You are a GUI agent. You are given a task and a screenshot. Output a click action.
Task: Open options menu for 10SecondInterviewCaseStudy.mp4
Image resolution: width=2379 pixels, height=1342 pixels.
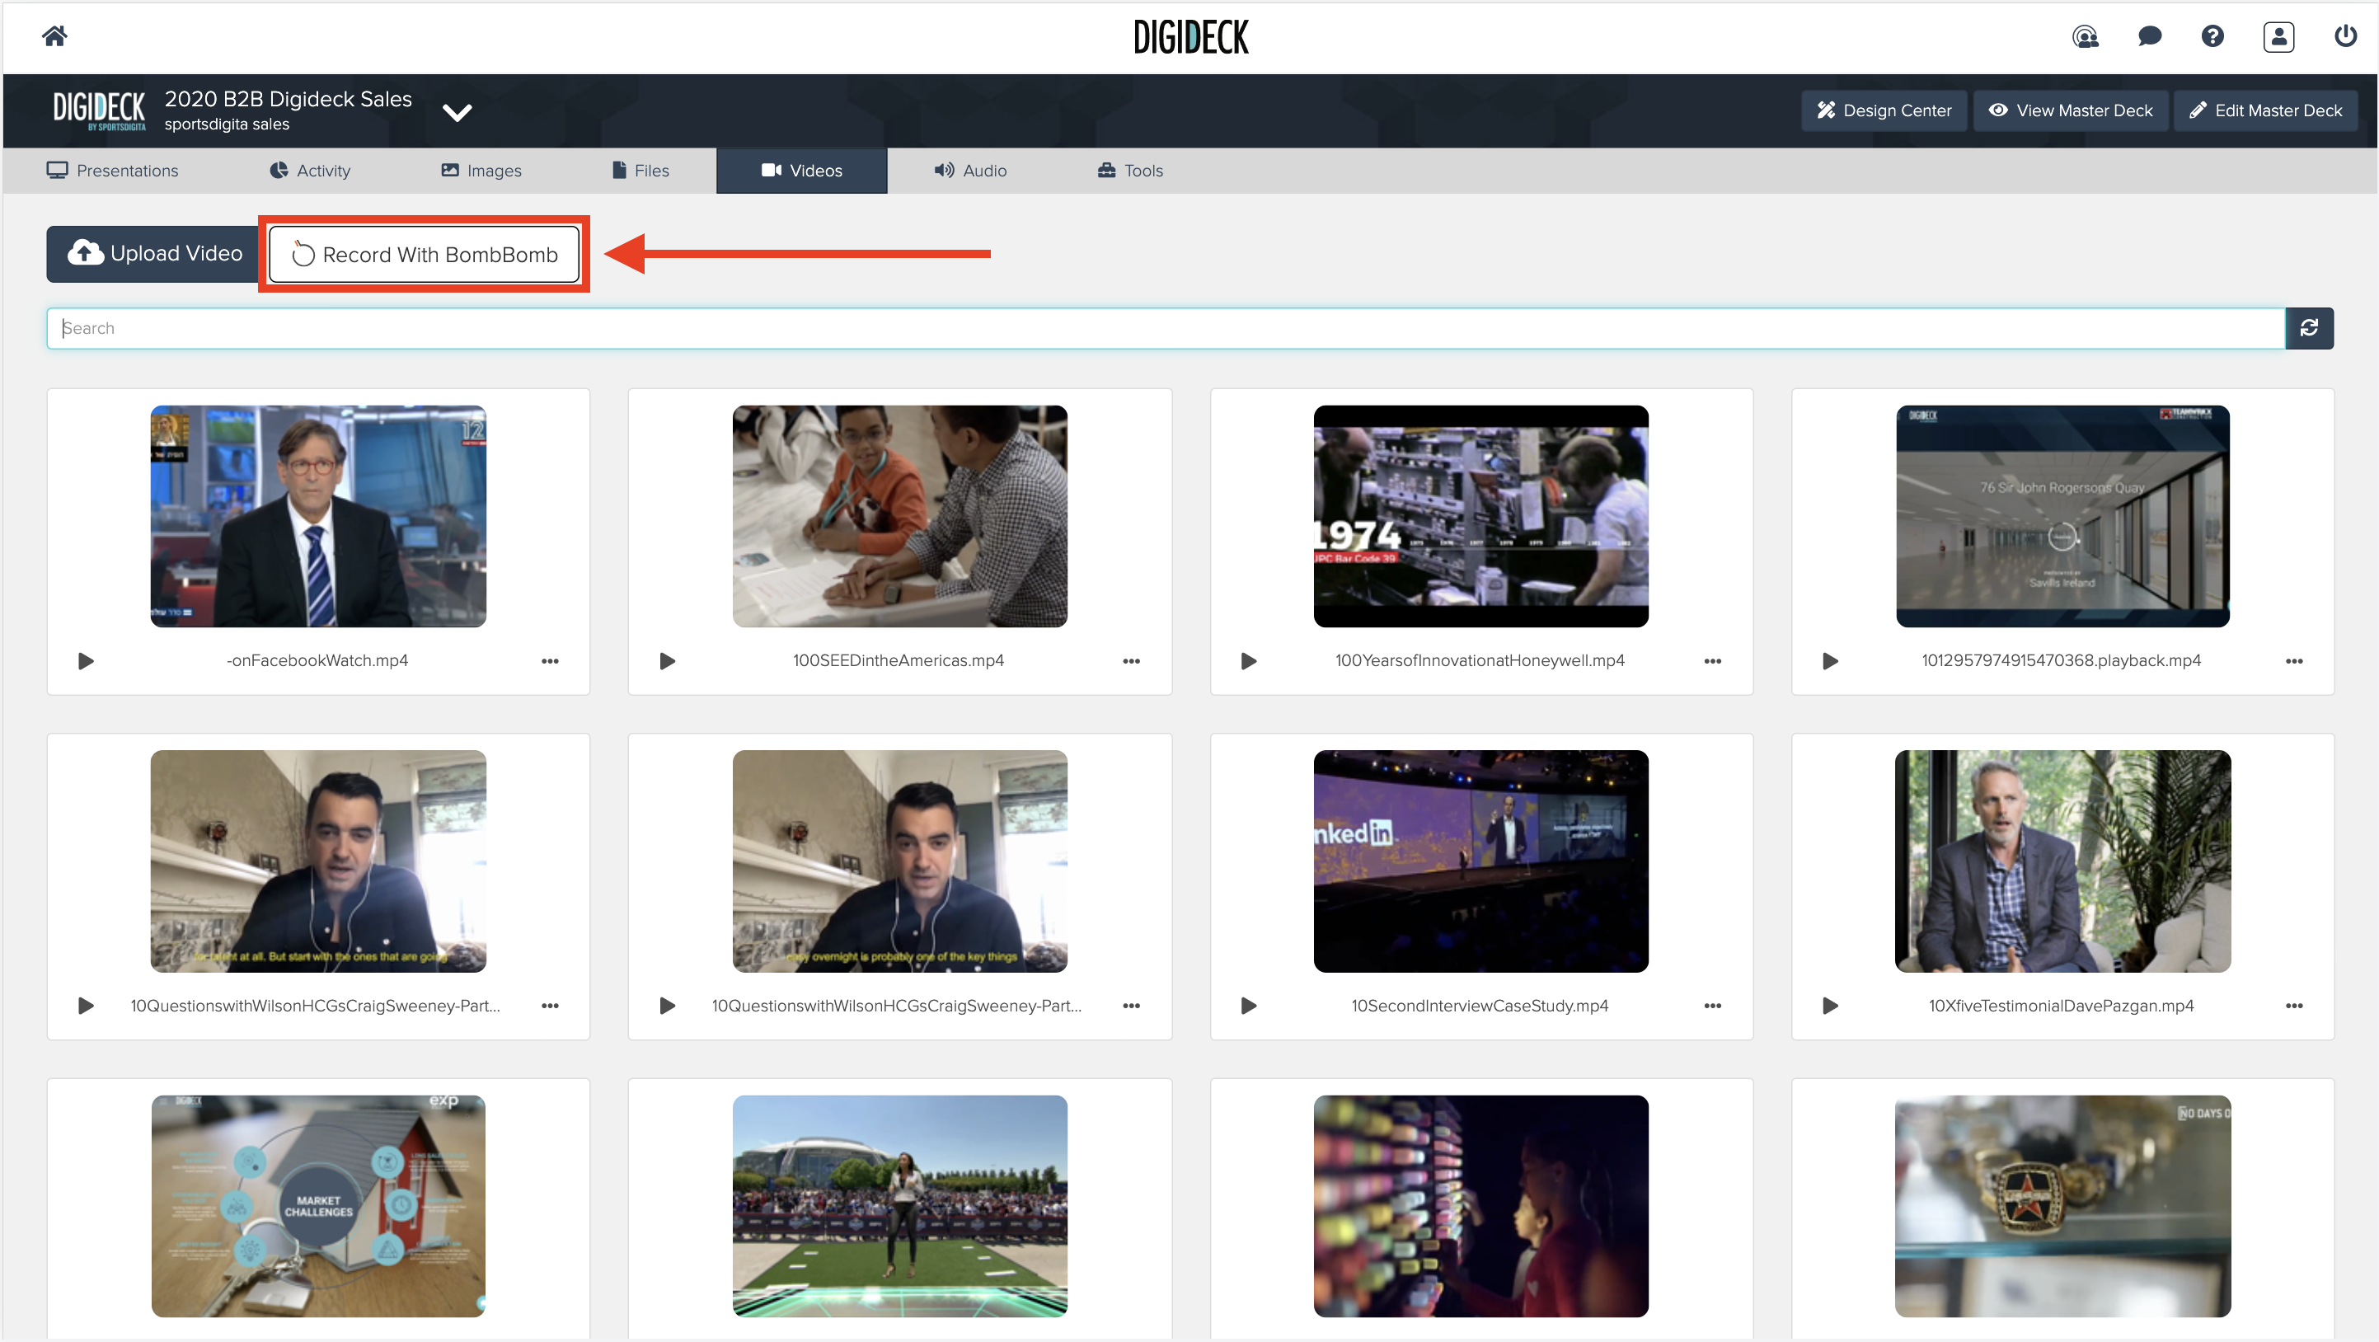tap(1712, 1006)
